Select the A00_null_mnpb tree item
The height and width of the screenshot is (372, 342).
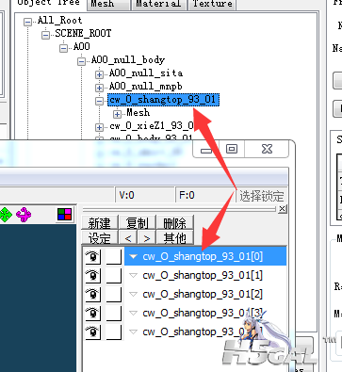[x=145, y=87]
